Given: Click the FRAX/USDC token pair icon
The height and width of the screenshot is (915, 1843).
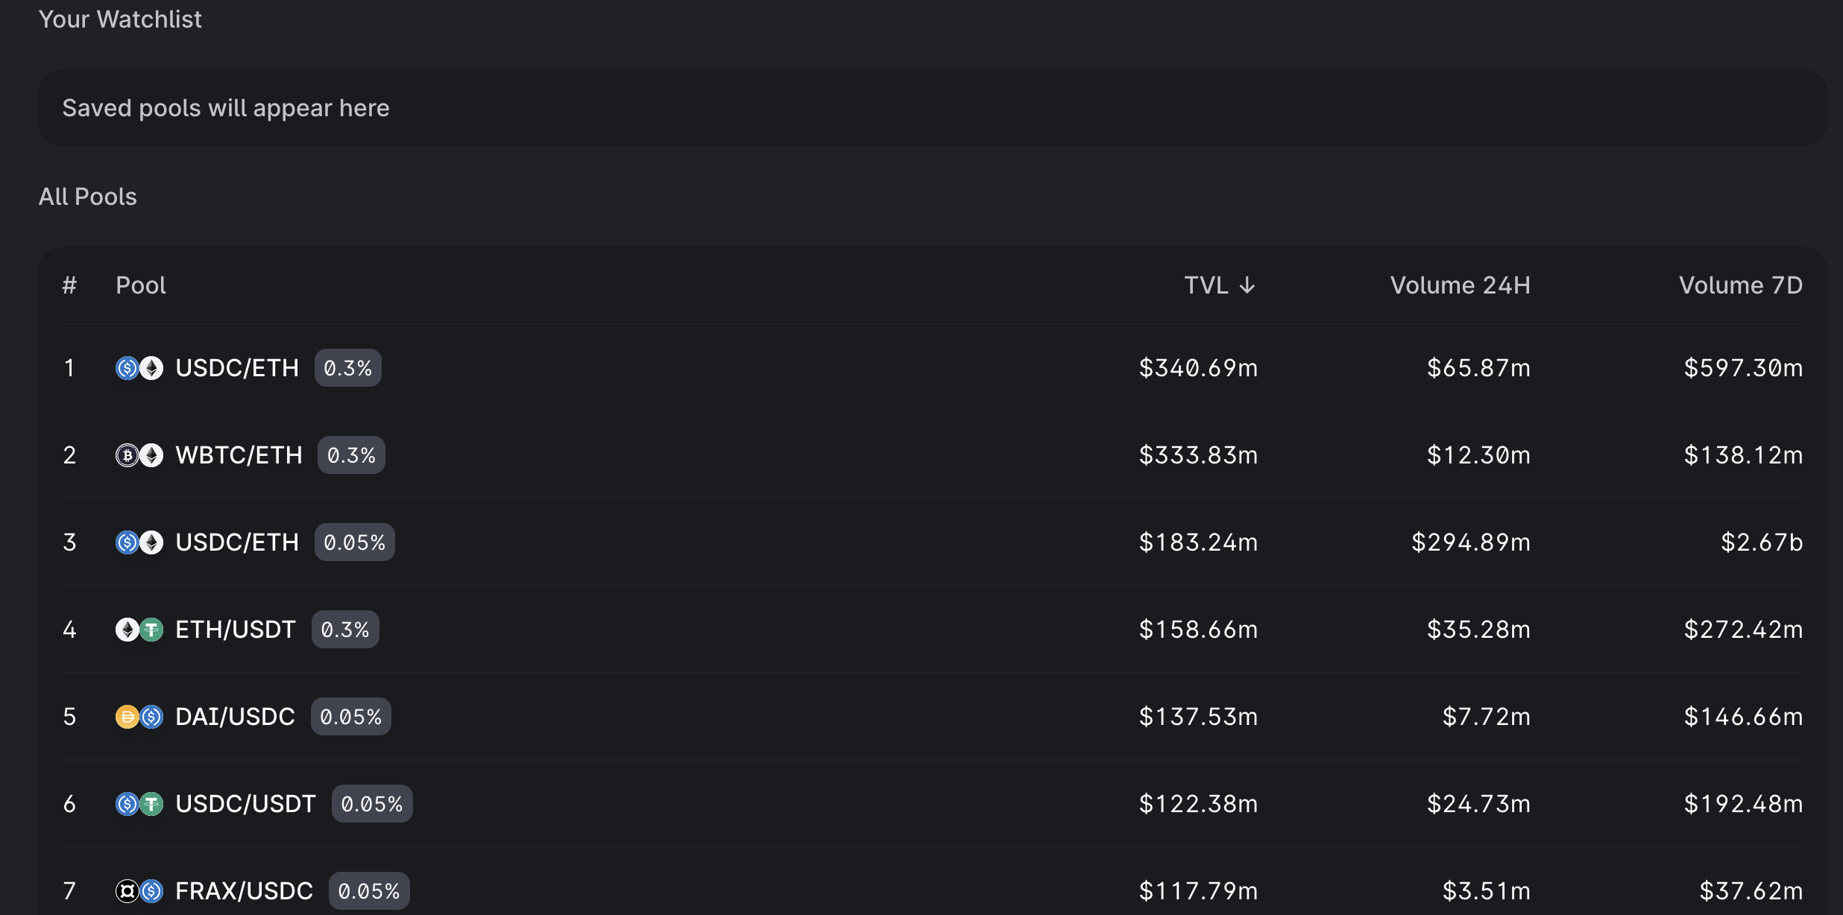Looking at the screenshot, I should [x=139, y=891].
